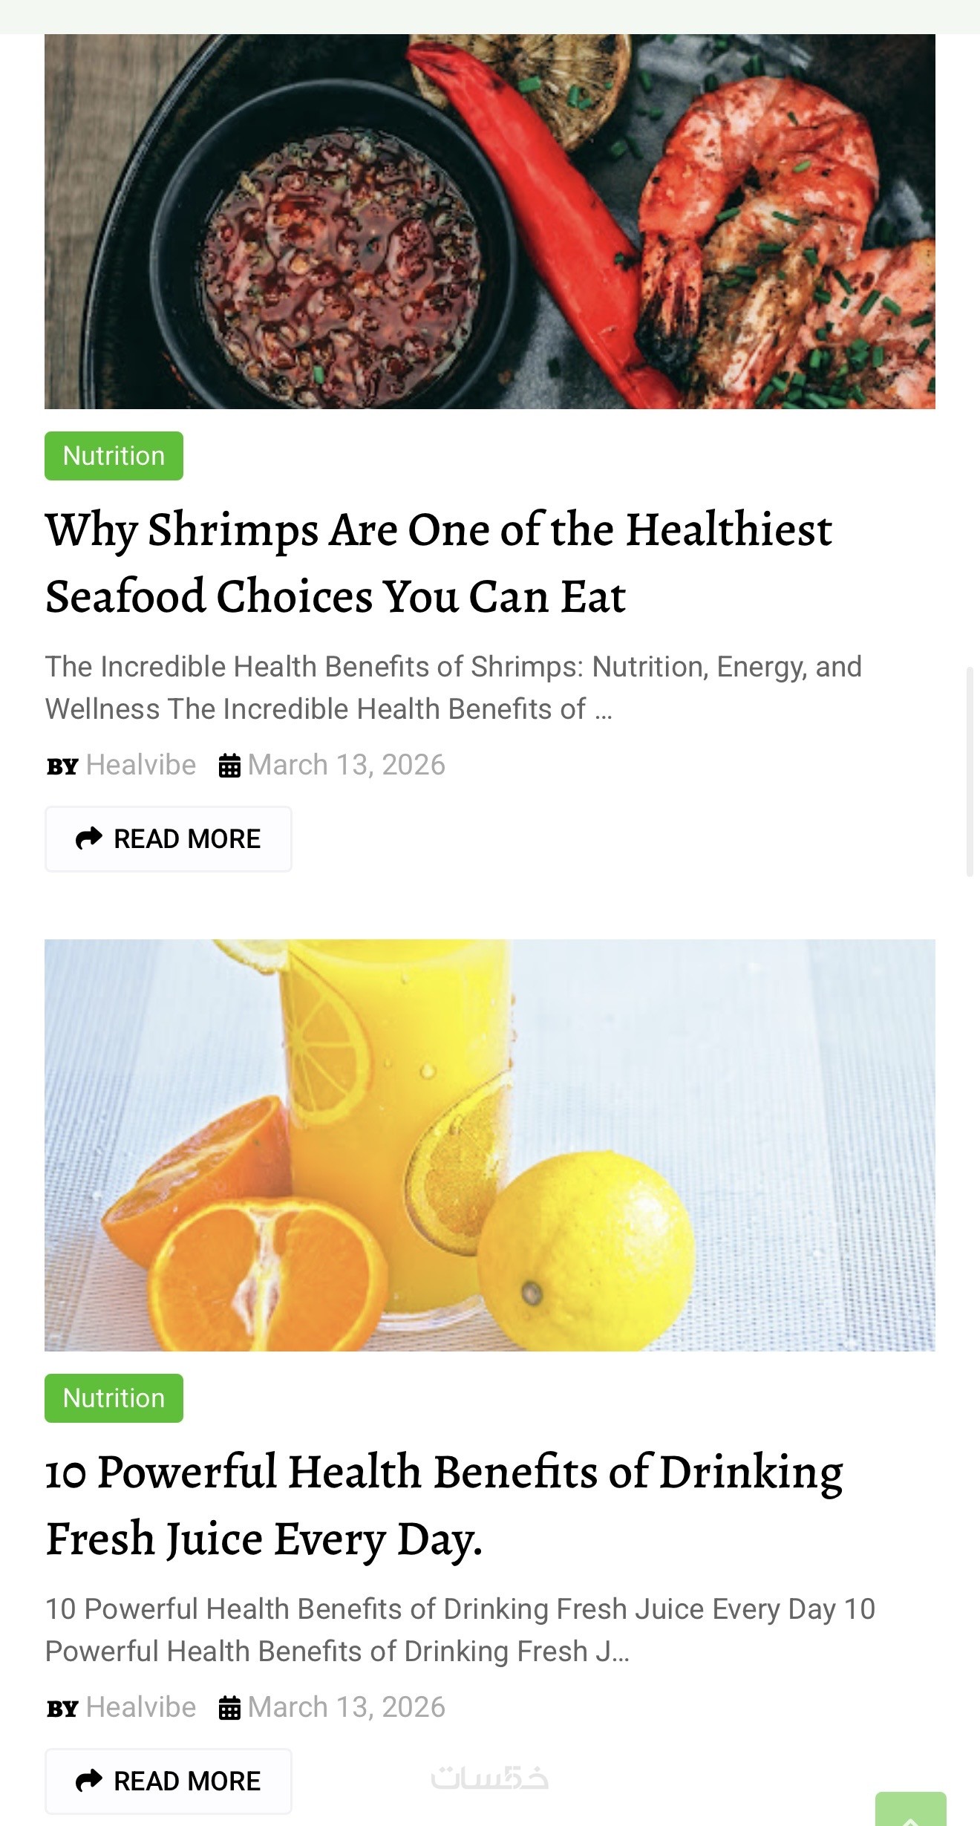Visit Healvibe author link under the shrimp article
The height and width of the screenshot is (1826, 980).
[x=141, y=765]
